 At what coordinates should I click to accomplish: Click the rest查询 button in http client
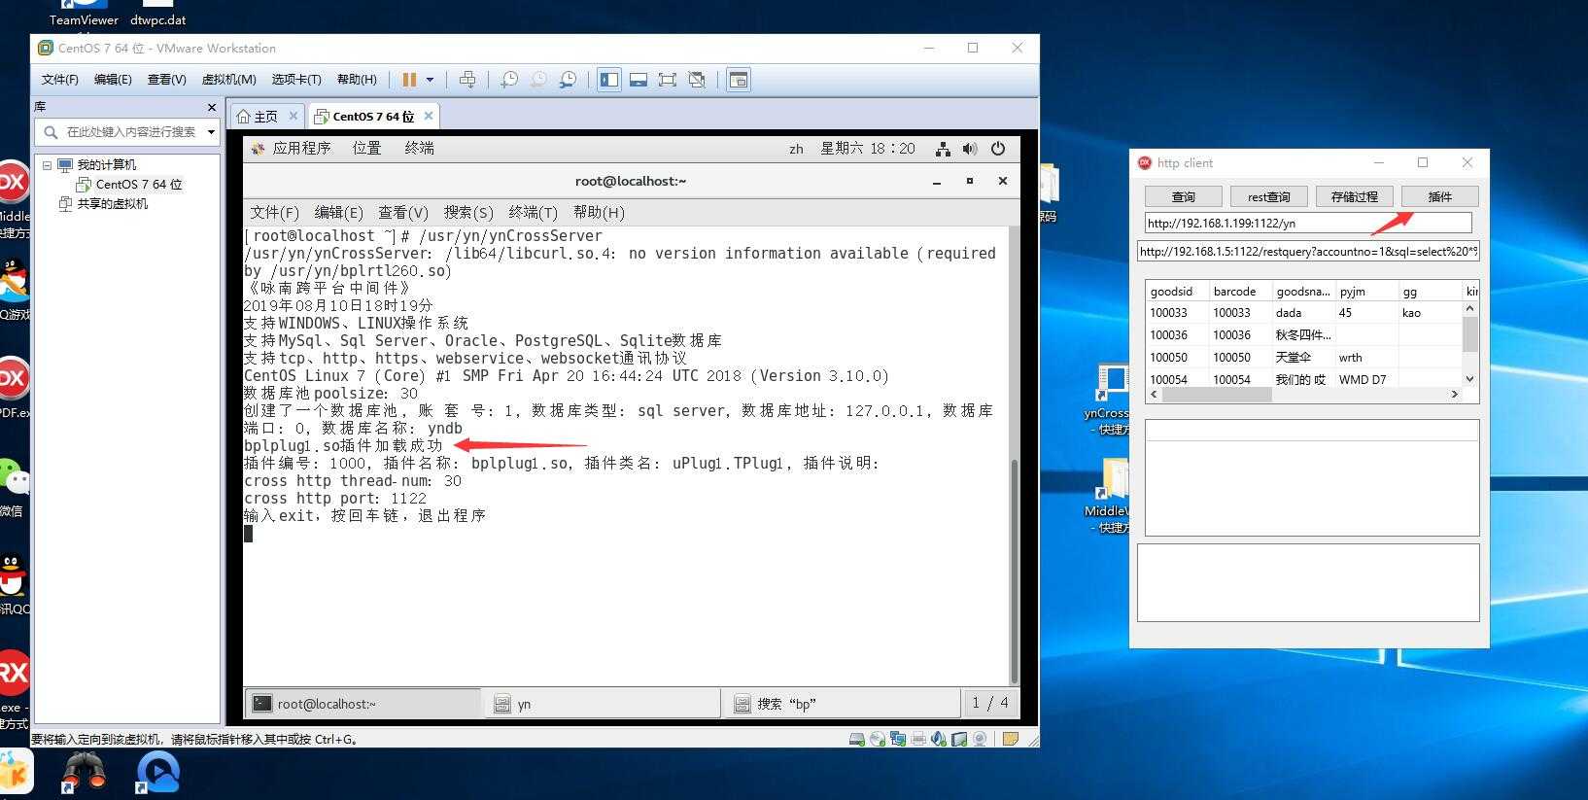point(1268,196)
